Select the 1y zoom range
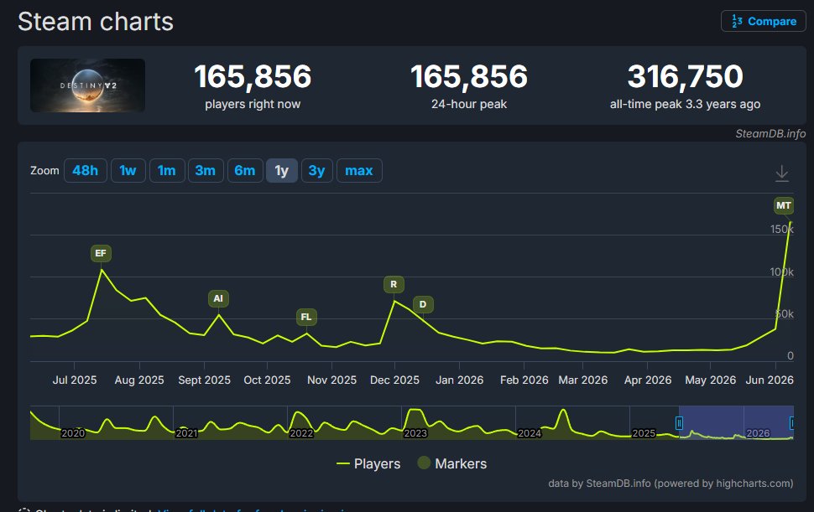The image size is (814, 512). [281, 170]
